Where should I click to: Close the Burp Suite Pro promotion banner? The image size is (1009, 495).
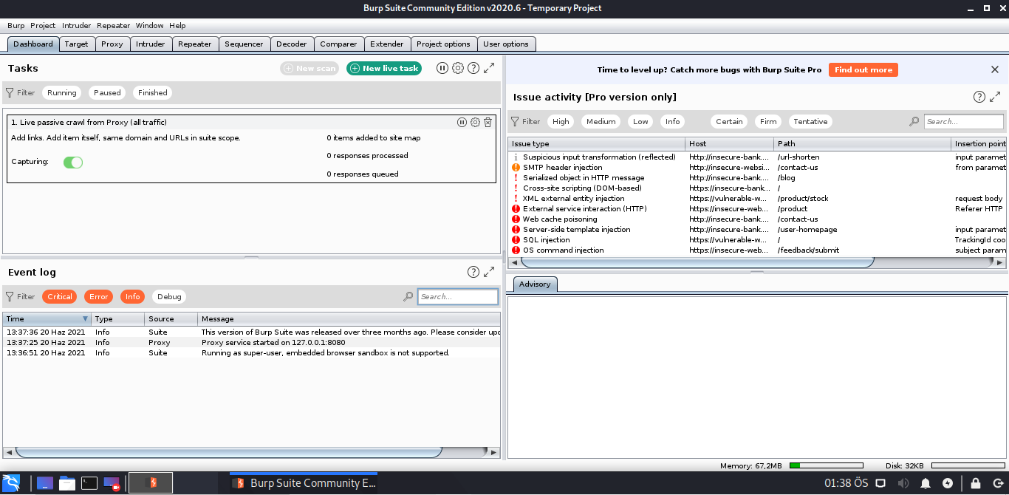(x=995, y=69)
